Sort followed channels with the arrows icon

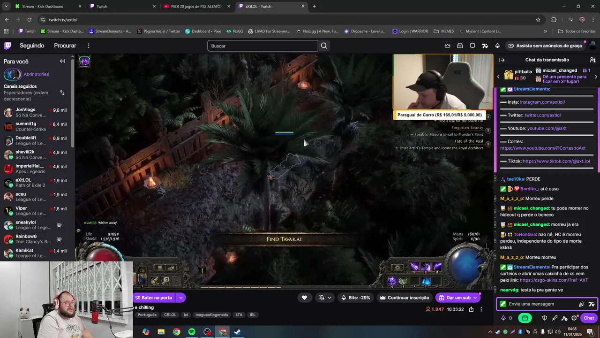pos(62,92)
